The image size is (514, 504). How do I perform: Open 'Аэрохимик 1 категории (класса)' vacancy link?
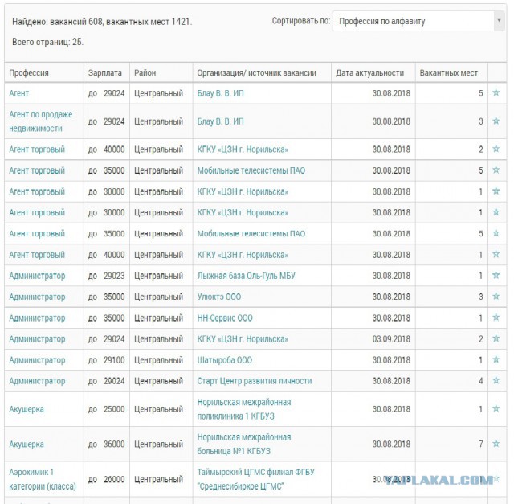pos(43,479)
